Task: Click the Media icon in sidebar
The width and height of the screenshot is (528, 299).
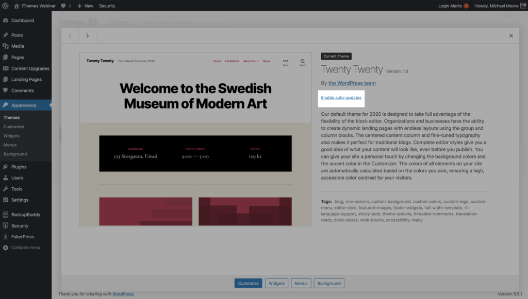Action: pos(5,46)
